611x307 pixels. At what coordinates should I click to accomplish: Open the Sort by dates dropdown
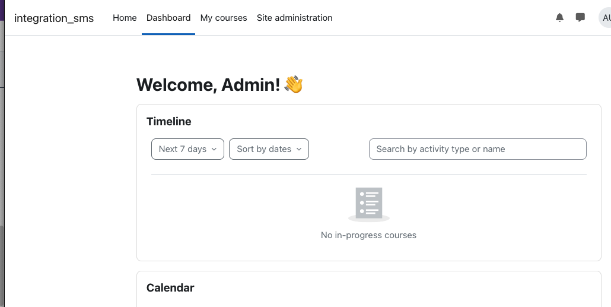tap(269, 149)
